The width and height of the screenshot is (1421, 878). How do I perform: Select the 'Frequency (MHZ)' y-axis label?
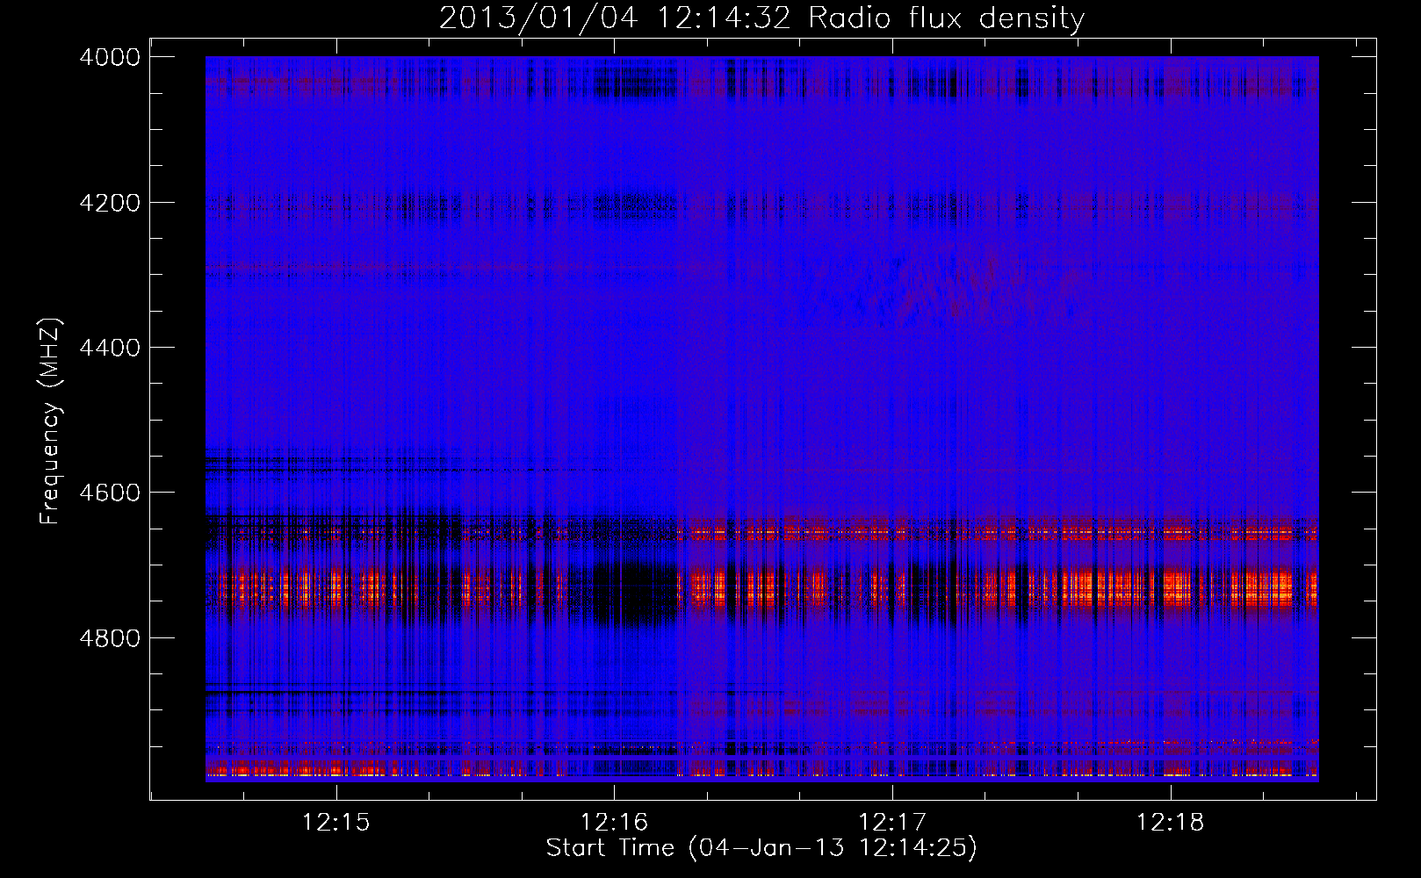(50, 421)
